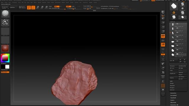This screenshot has height=106, width=189.
Task: Click the Focal Shift slider
Action: [92, 6]
